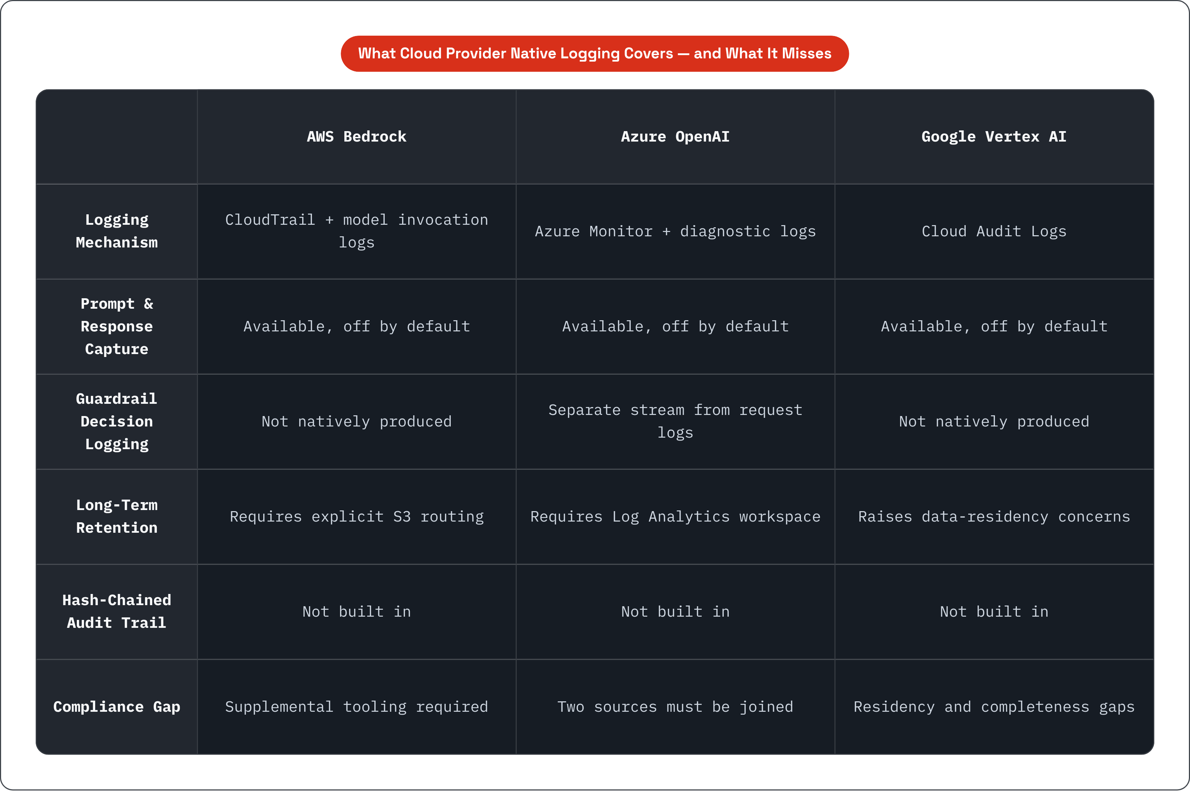Screen dimensions: 1190x791
Task: Click the 'CloudTrail + model invocation logs' cell
Action: point(356,231)
